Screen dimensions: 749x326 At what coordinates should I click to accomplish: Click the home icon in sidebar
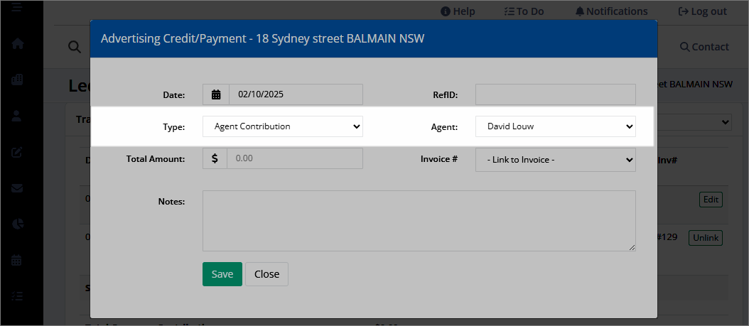point(18,44)
